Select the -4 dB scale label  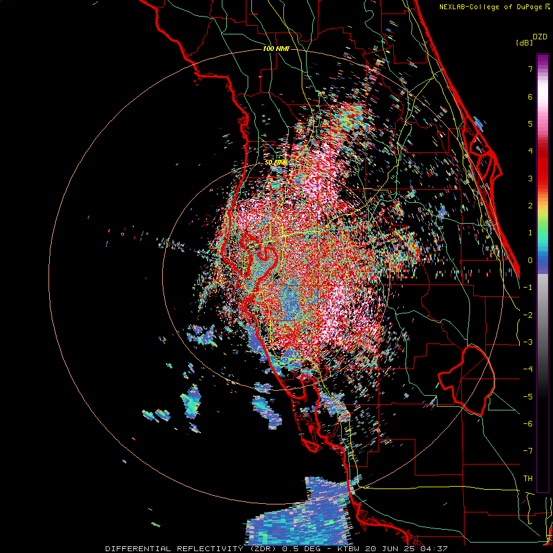[x=528, y=369]
